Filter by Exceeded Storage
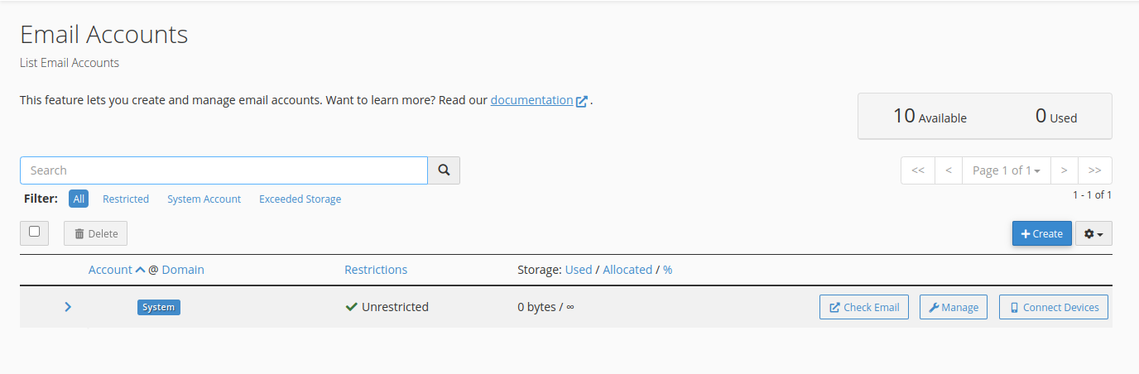Image resolution: width=1139 pixels, height=374 pixels. 300,199
